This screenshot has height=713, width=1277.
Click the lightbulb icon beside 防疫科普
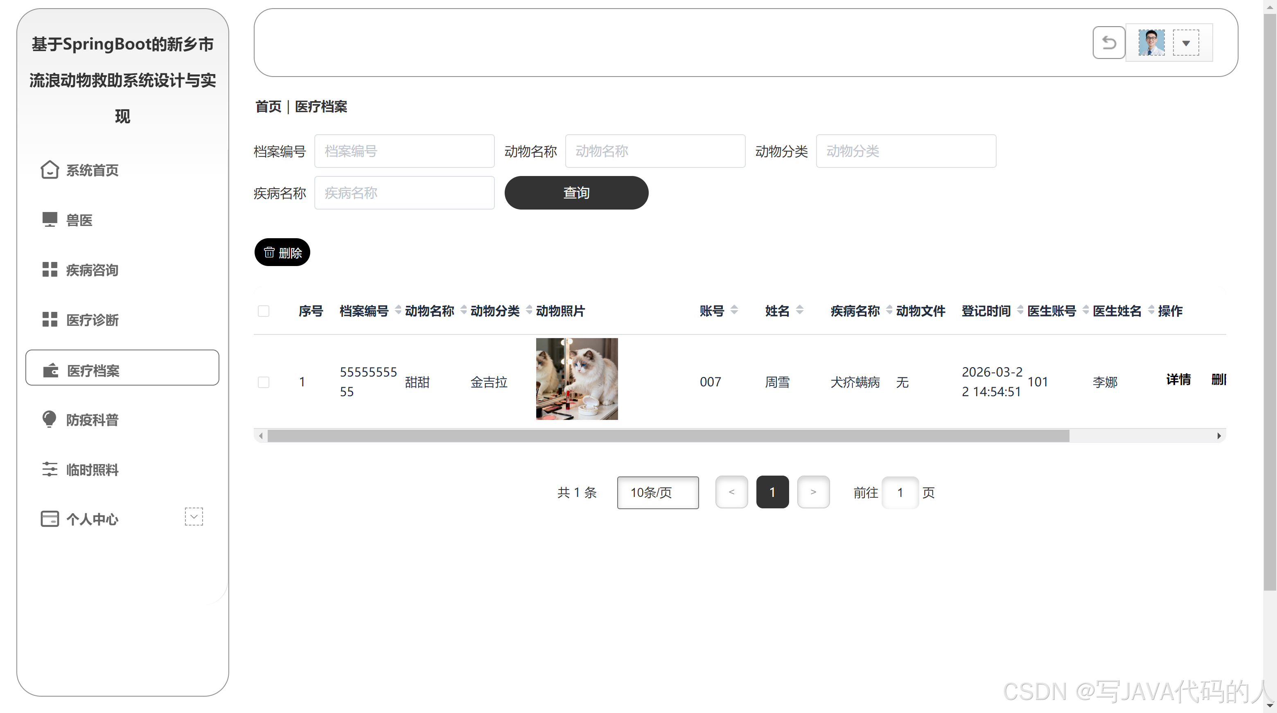tap(49, 419)
